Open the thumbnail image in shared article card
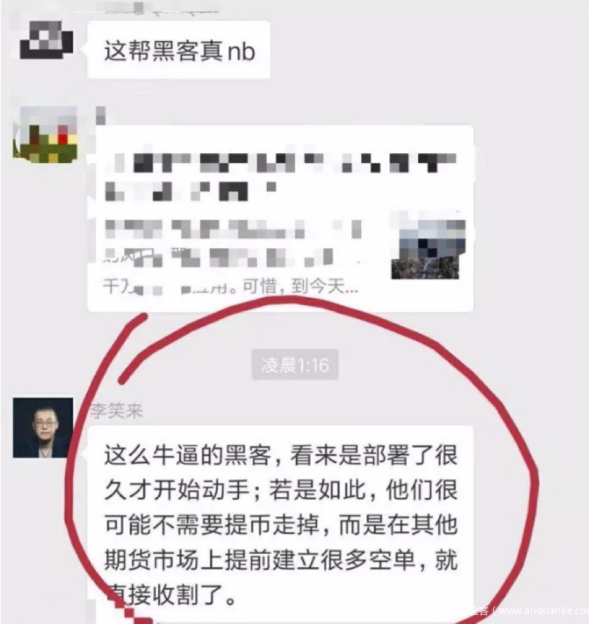The image size is (613, 624). [x=428, y=249]
